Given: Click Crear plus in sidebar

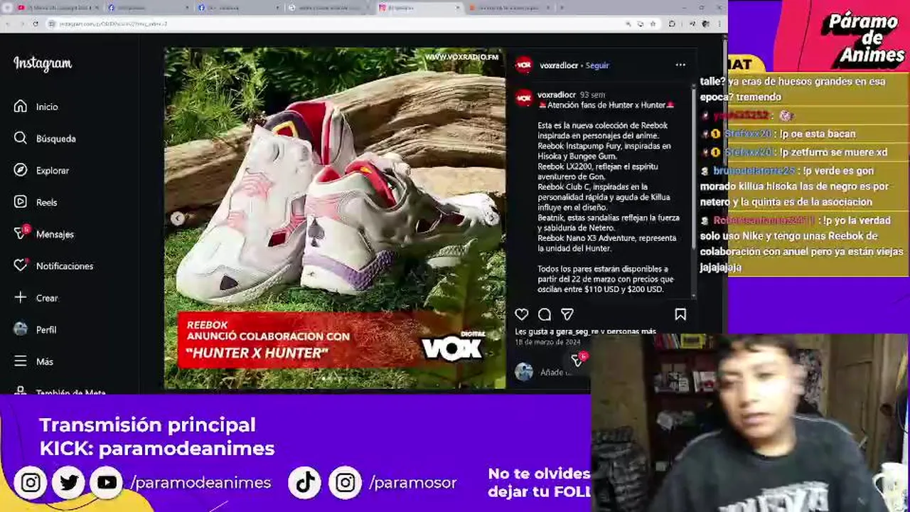Looking at the screenshot, I should (21, 297).
